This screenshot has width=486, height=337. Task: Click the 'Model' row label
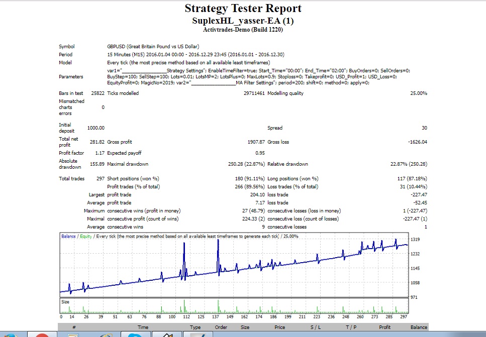[65, 63]
